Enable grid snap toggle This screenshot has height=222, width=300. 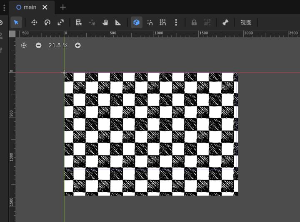click(163, 22)
